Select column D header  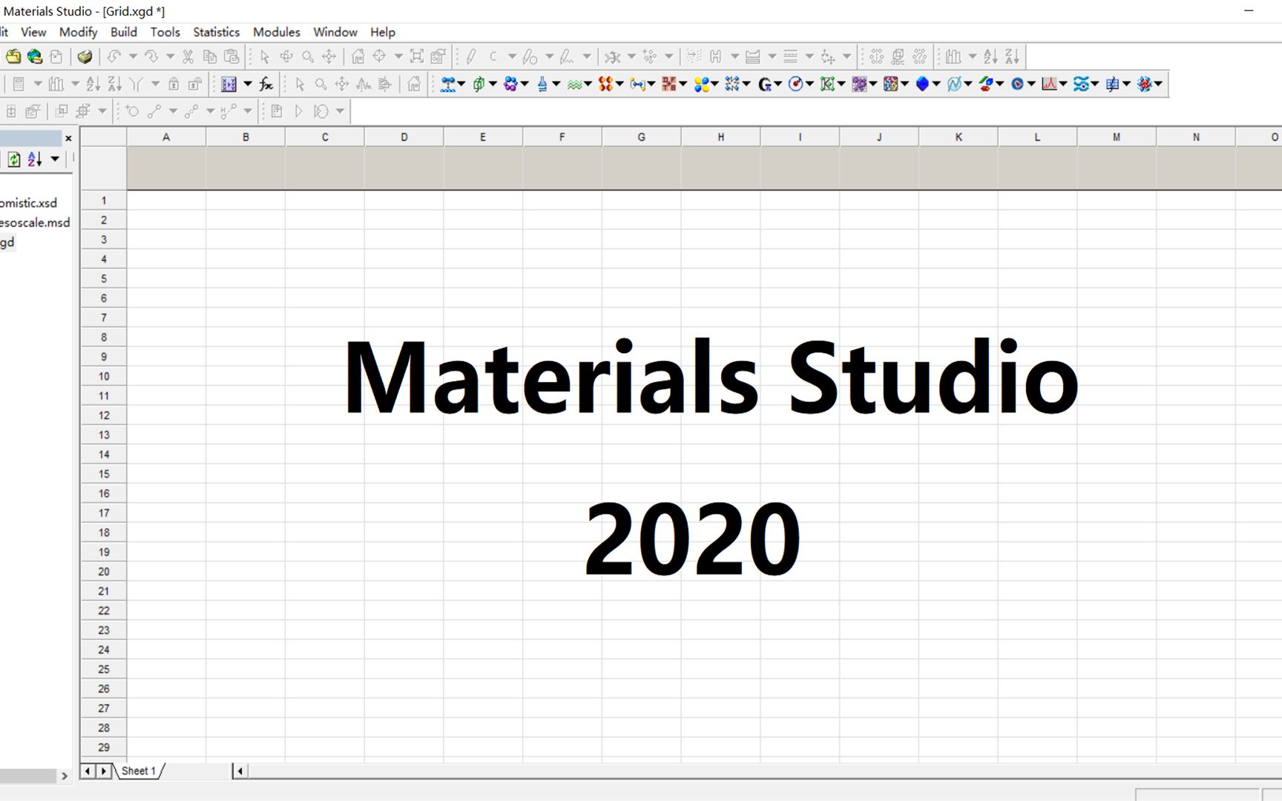404,137
